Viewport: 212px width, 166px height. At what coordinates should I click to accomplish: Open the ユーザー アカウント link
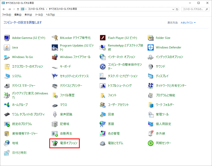(118, 105)
